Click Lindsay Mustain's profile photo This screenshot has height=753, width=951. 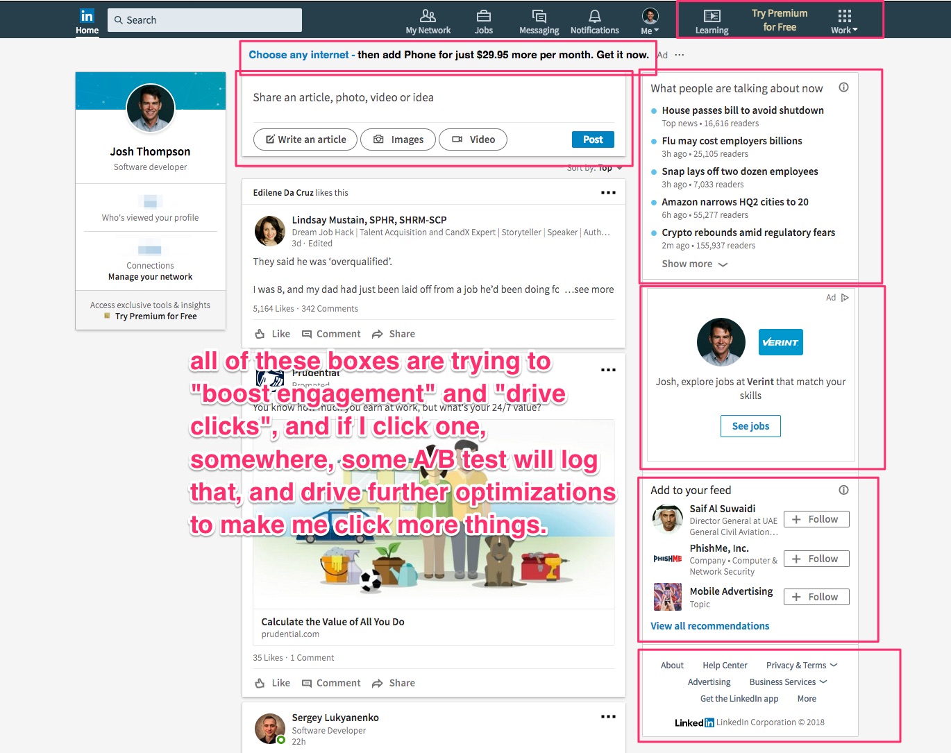(270, 231)
